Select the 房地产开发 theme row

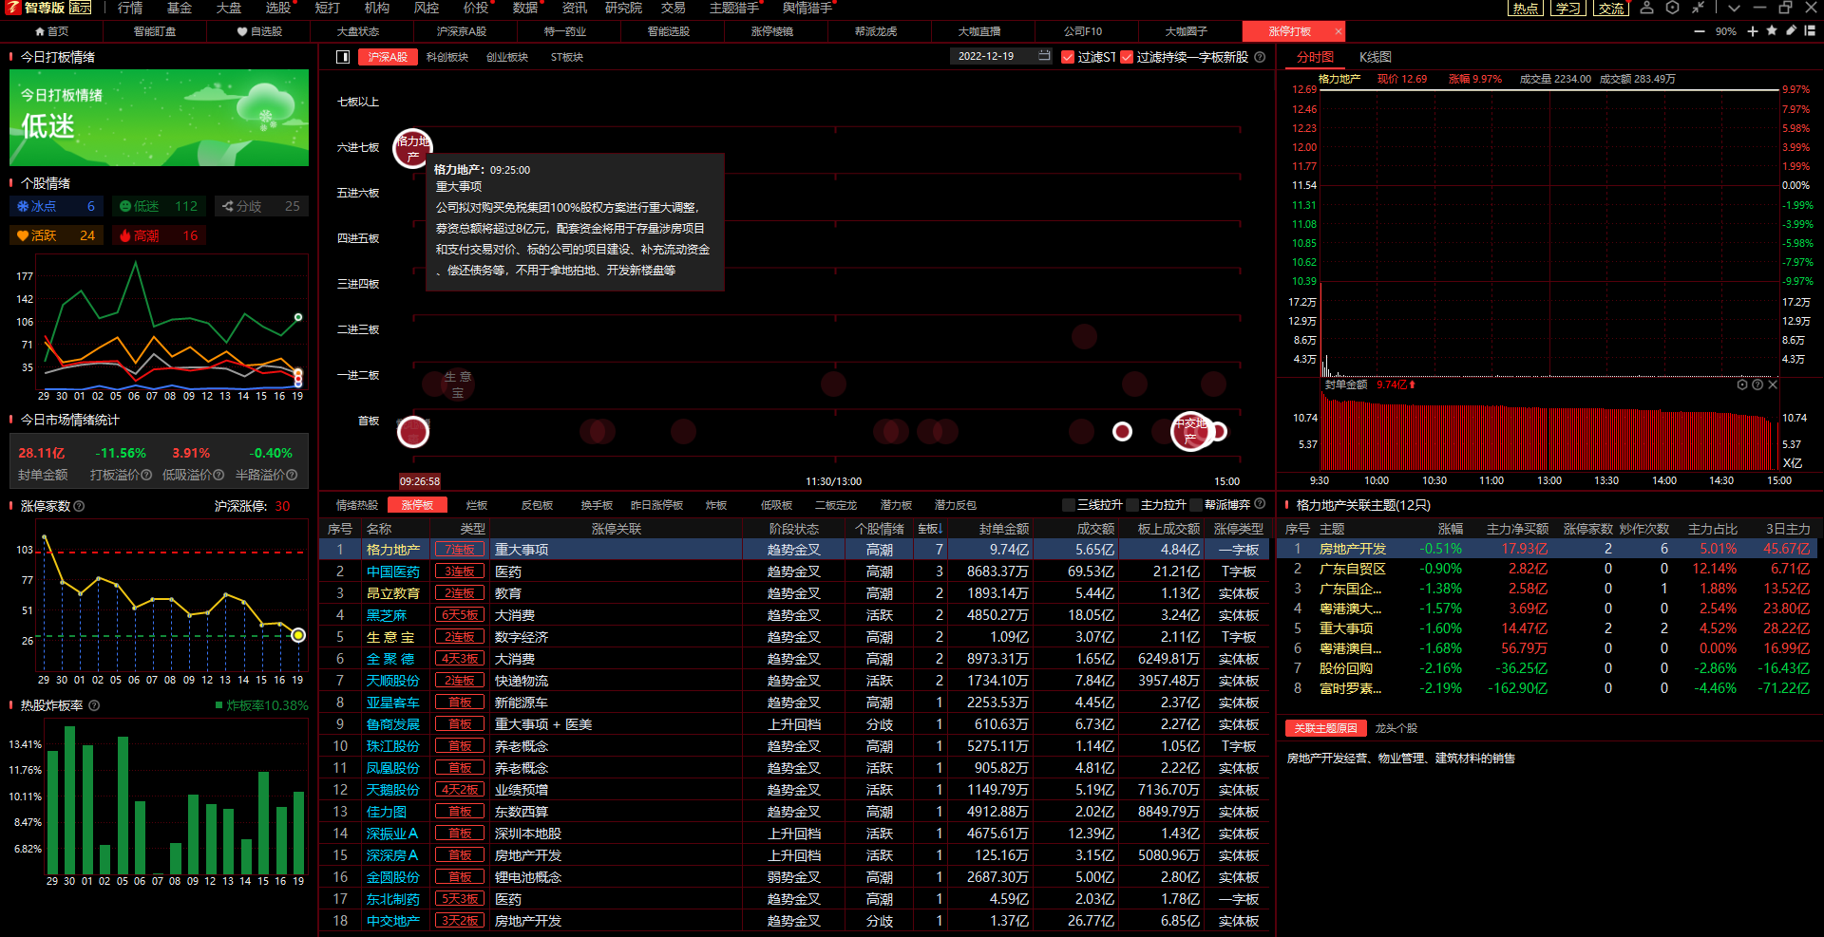click(x=1546, y=549)
